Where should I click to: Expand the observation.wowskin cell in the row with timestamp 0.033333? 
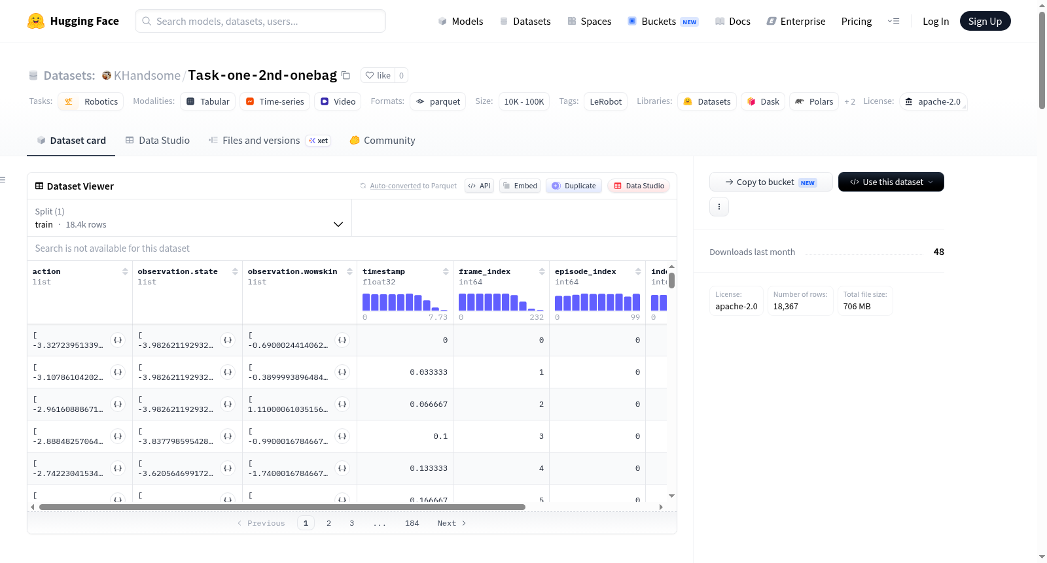(x=342, y=372)
